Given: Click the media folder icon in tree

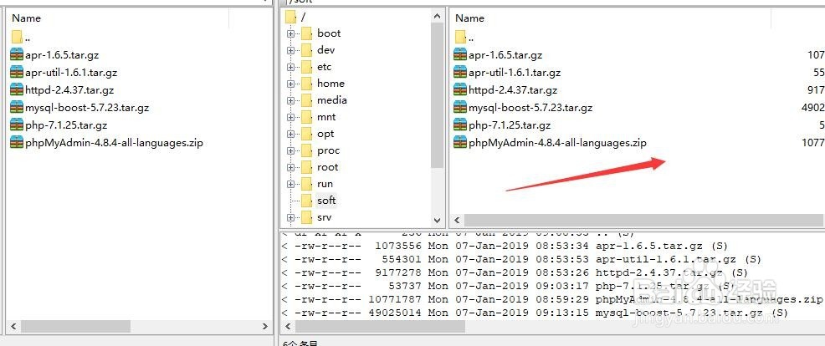Looking at the screenshot, I should point(307,100).
